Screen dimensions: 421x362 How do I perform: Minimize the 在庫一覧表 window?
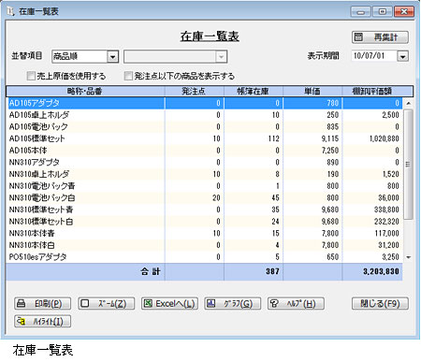tap(361, 12)
